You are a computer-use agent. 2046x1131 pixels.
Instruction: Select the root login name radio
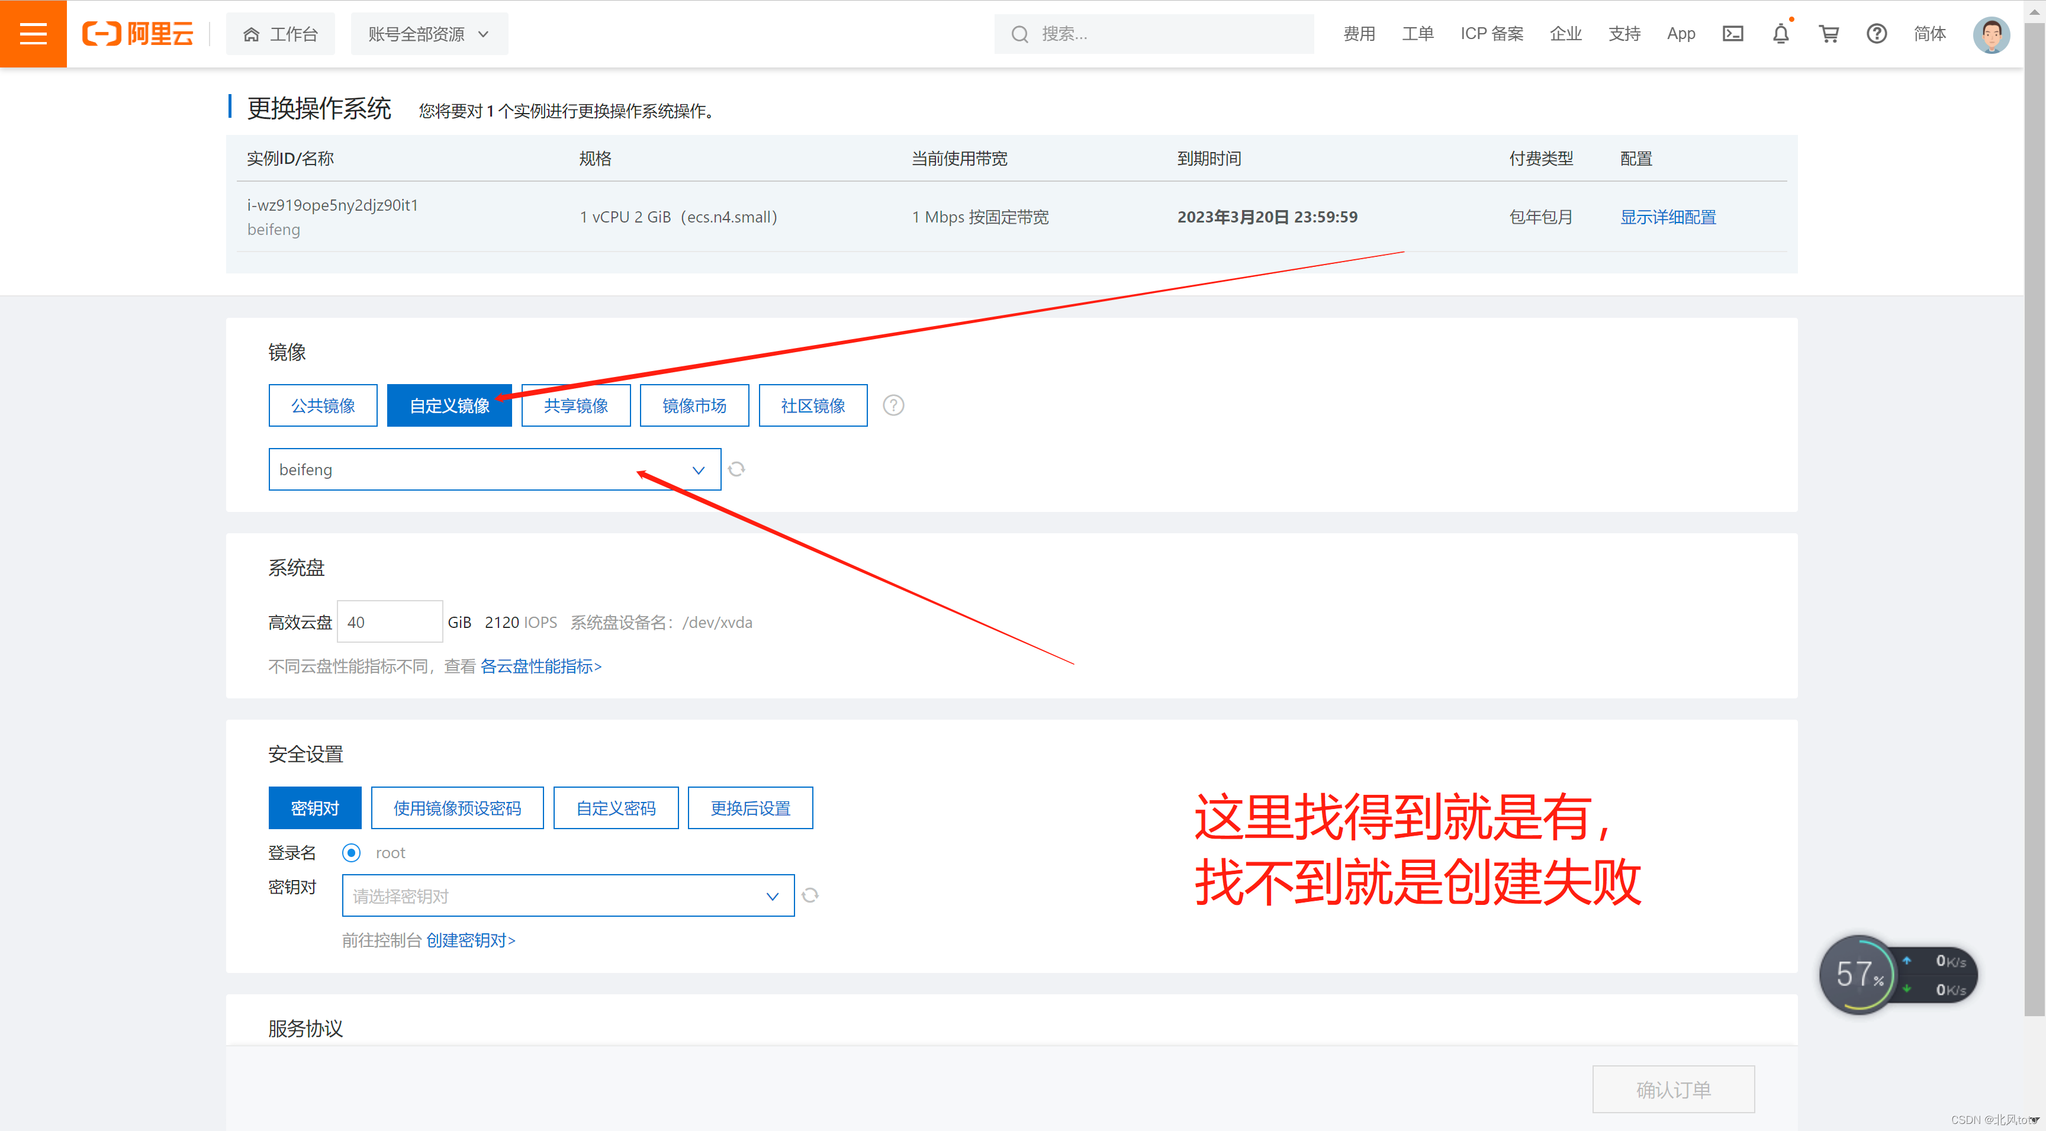[351, 852]
